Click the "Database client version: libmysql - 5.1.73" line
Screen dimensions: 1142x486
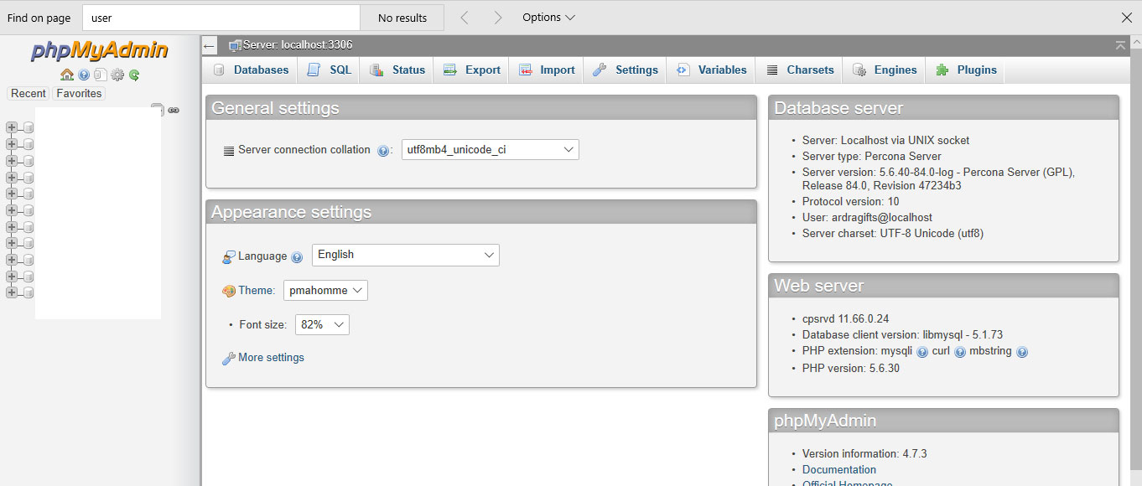(902, 335)
